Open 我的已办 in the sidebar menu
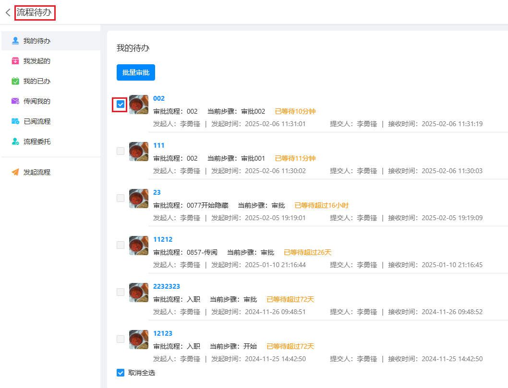 tap(37, 81)
